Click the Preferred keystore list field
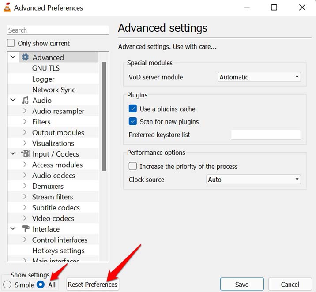316x292 pixels. point(266,135)
